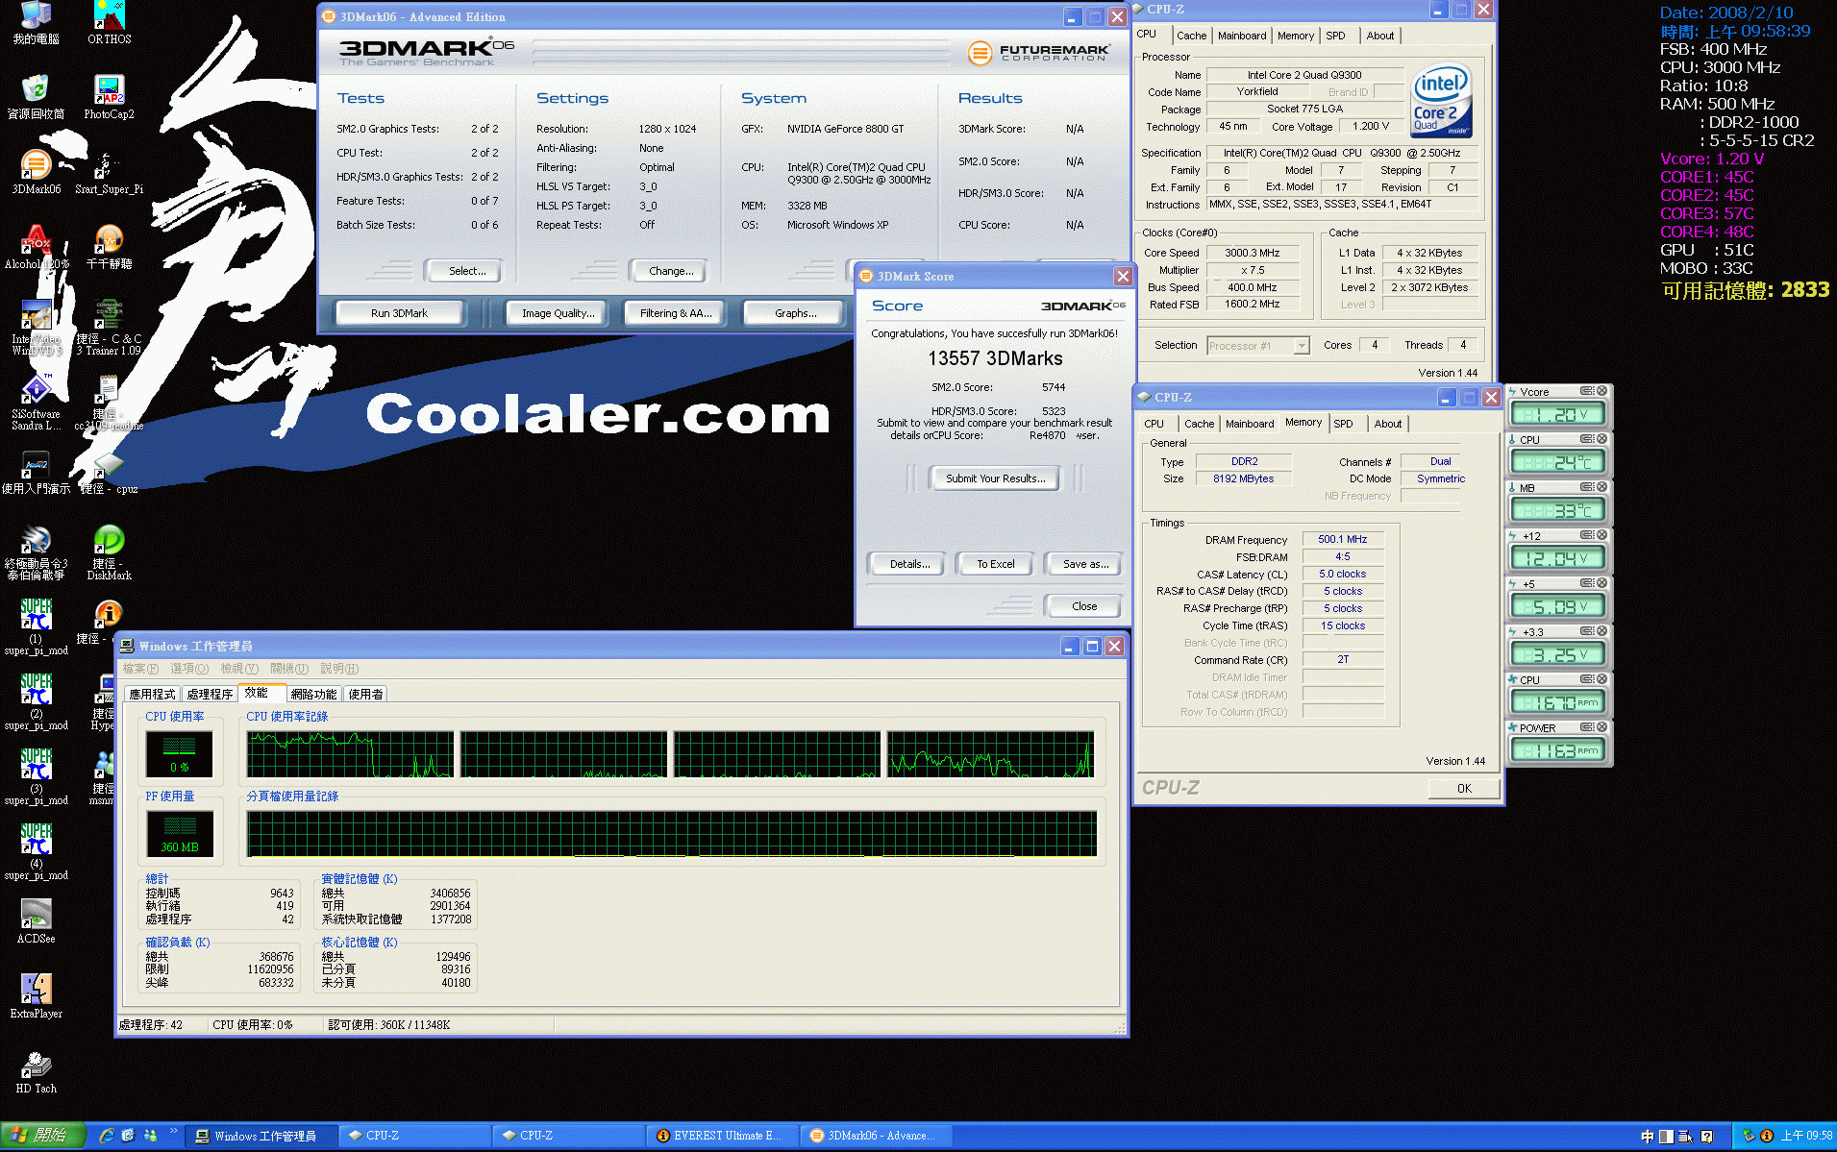Select the (4) super_pi_mod desktop icon
The height and width of the screenshot is (1152, 1837).
click(36, 851)
